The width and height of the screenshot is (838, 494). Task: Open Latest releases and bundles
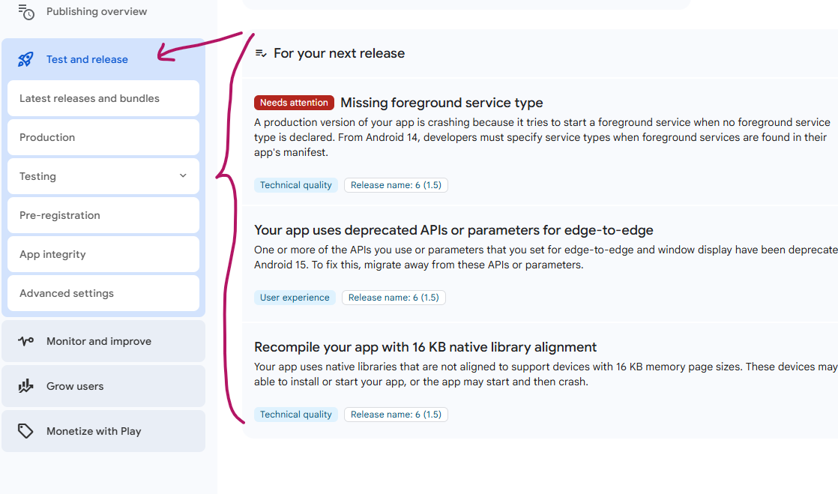click(103, 97)
